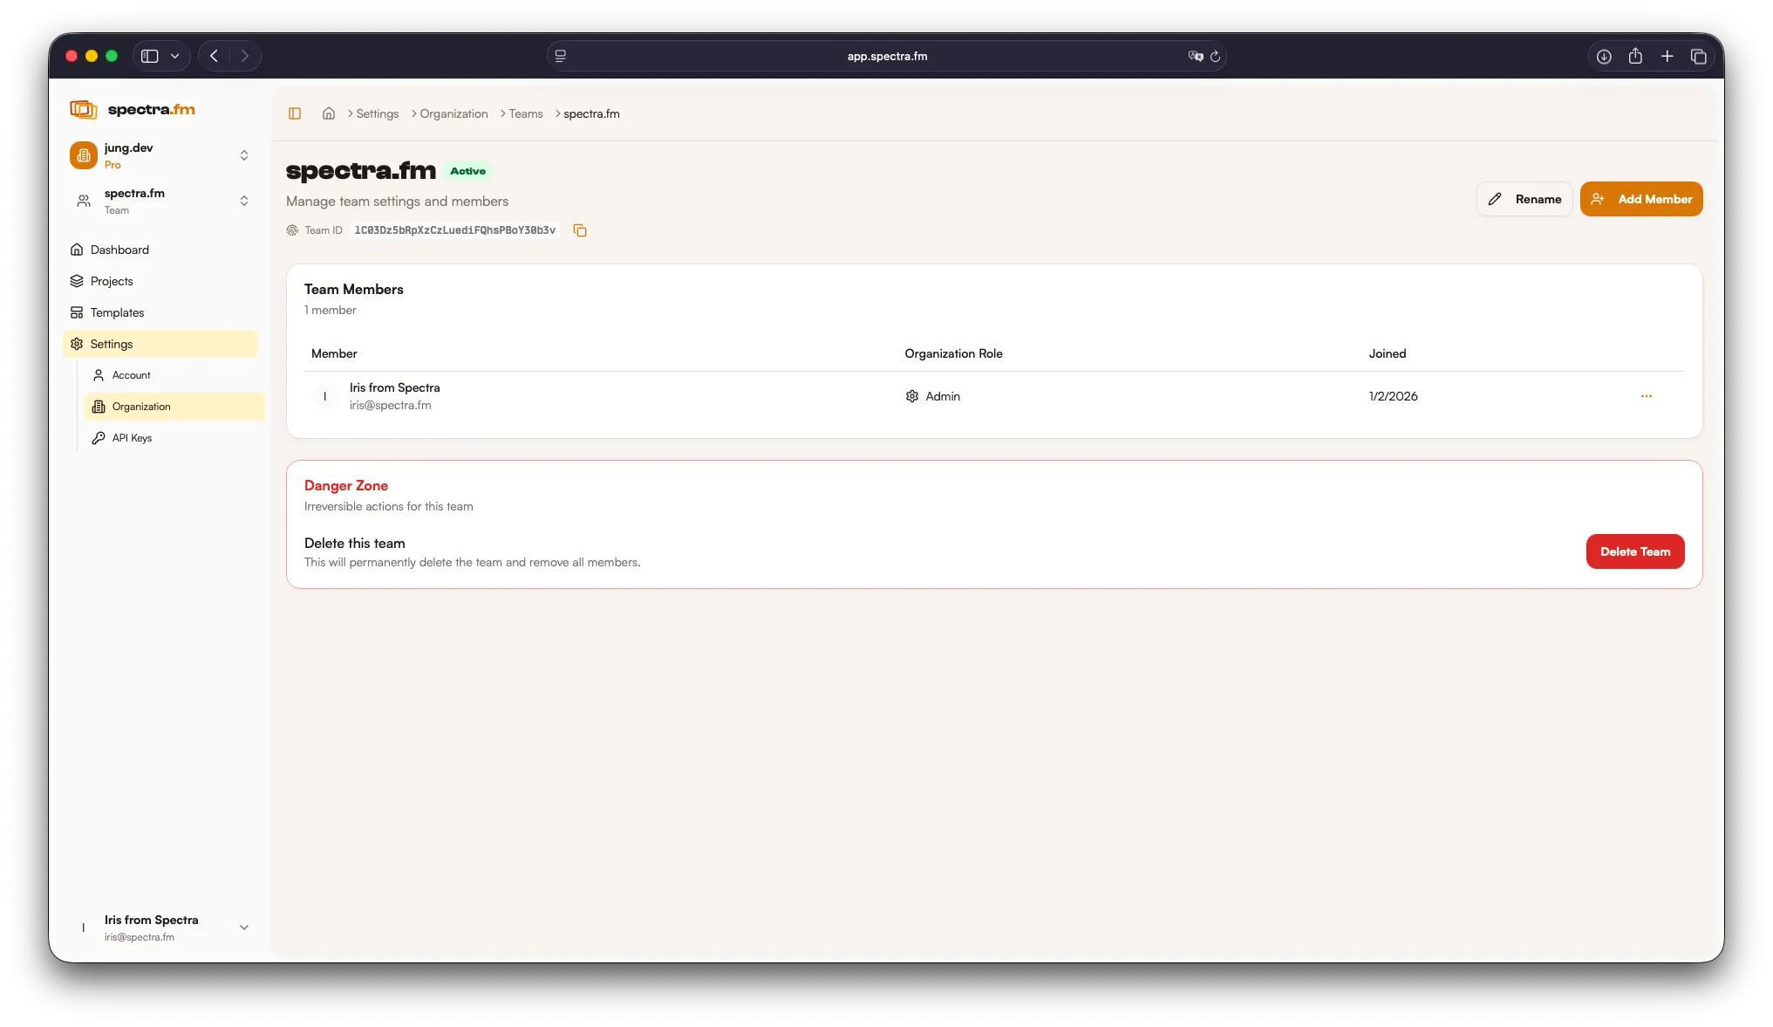Viewport: 1773px width, 1027px height.
Task: Open browser share icon
Action: tap(1635, 56)
